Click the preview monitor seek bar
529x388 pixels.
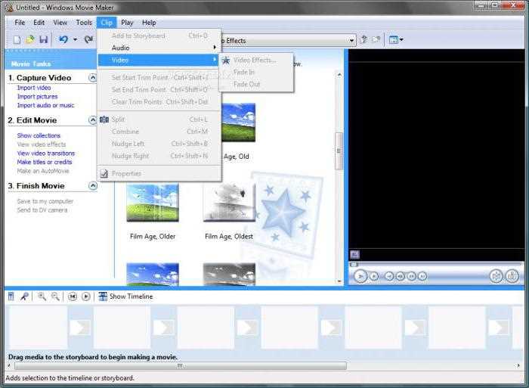[436, 265]
